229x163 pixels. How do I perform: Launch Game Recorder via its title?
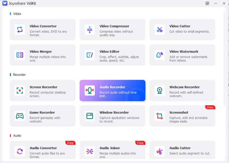42,112
